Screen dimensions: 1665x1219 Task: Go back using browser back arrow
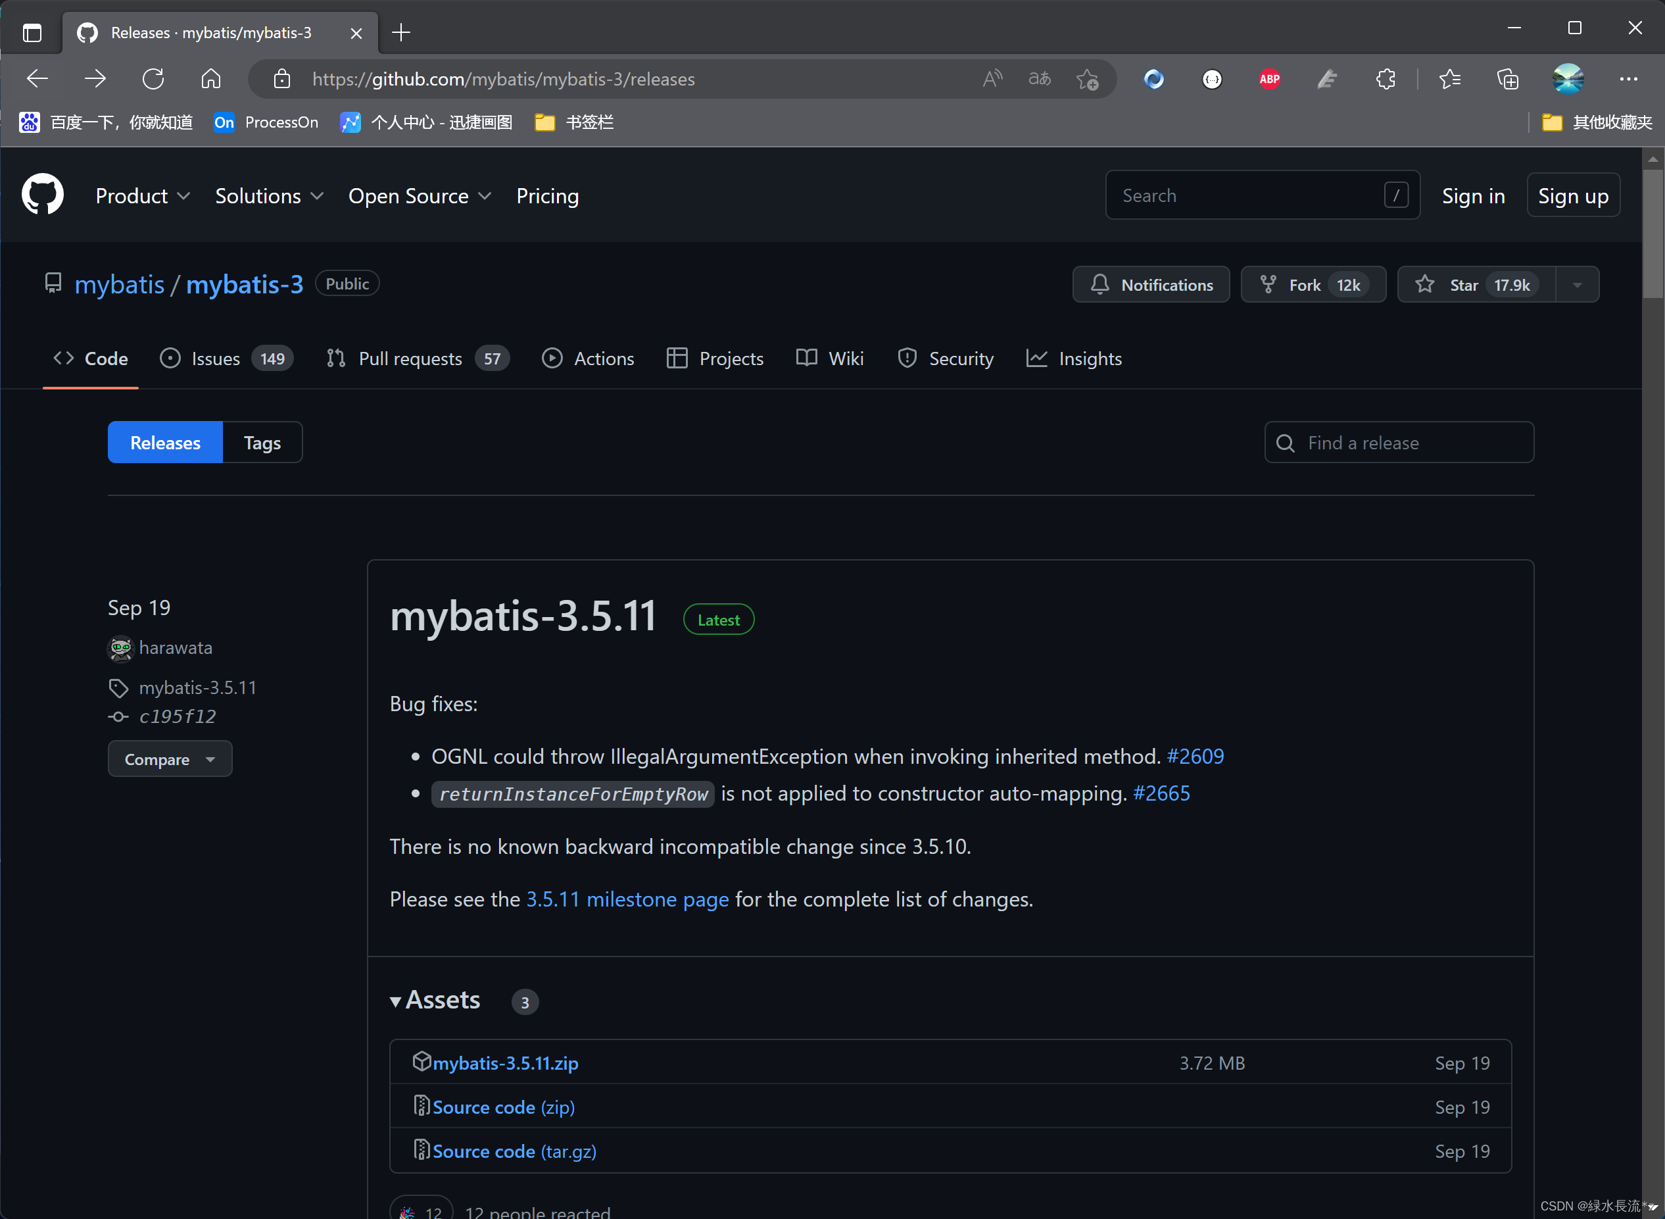tap(37, 79)
